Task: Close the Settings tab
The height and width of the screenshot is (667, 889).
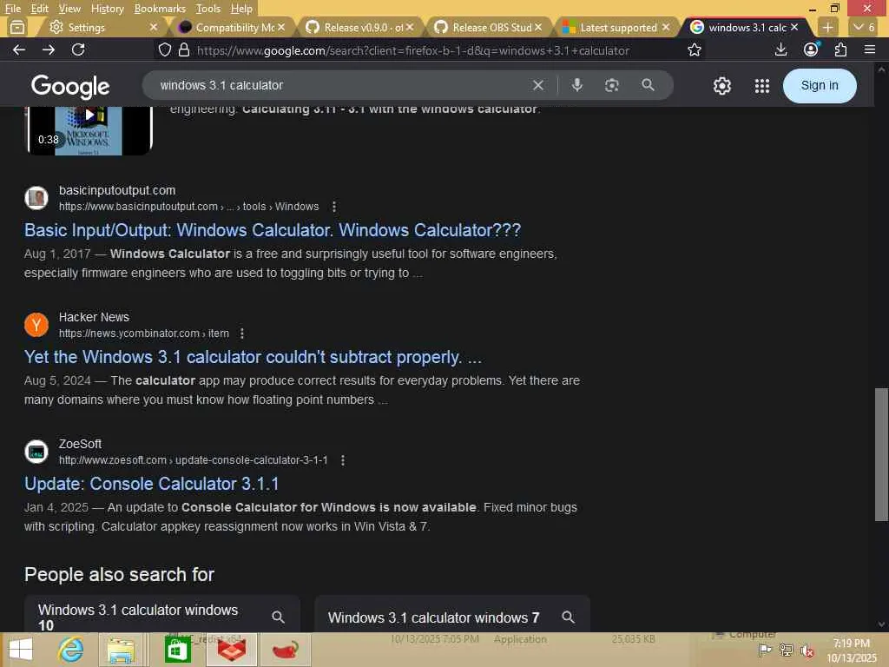Action: point(153,27)
